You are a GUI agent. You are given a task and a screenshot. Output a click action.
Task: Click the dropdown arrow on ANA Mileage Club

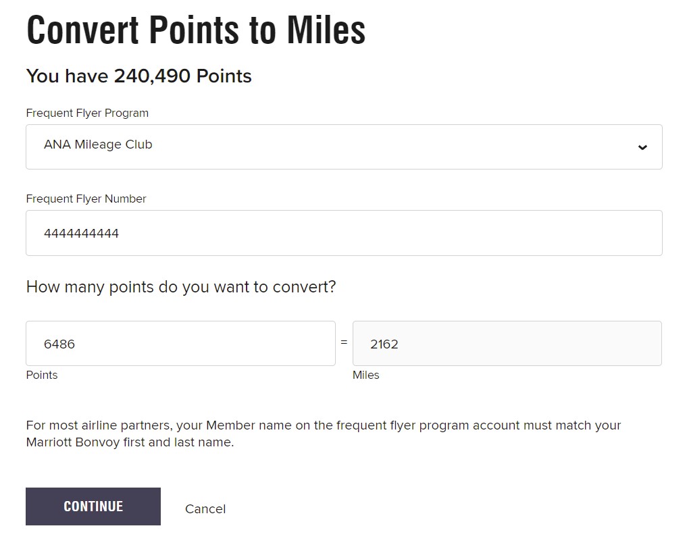click(x=642, y=147)
